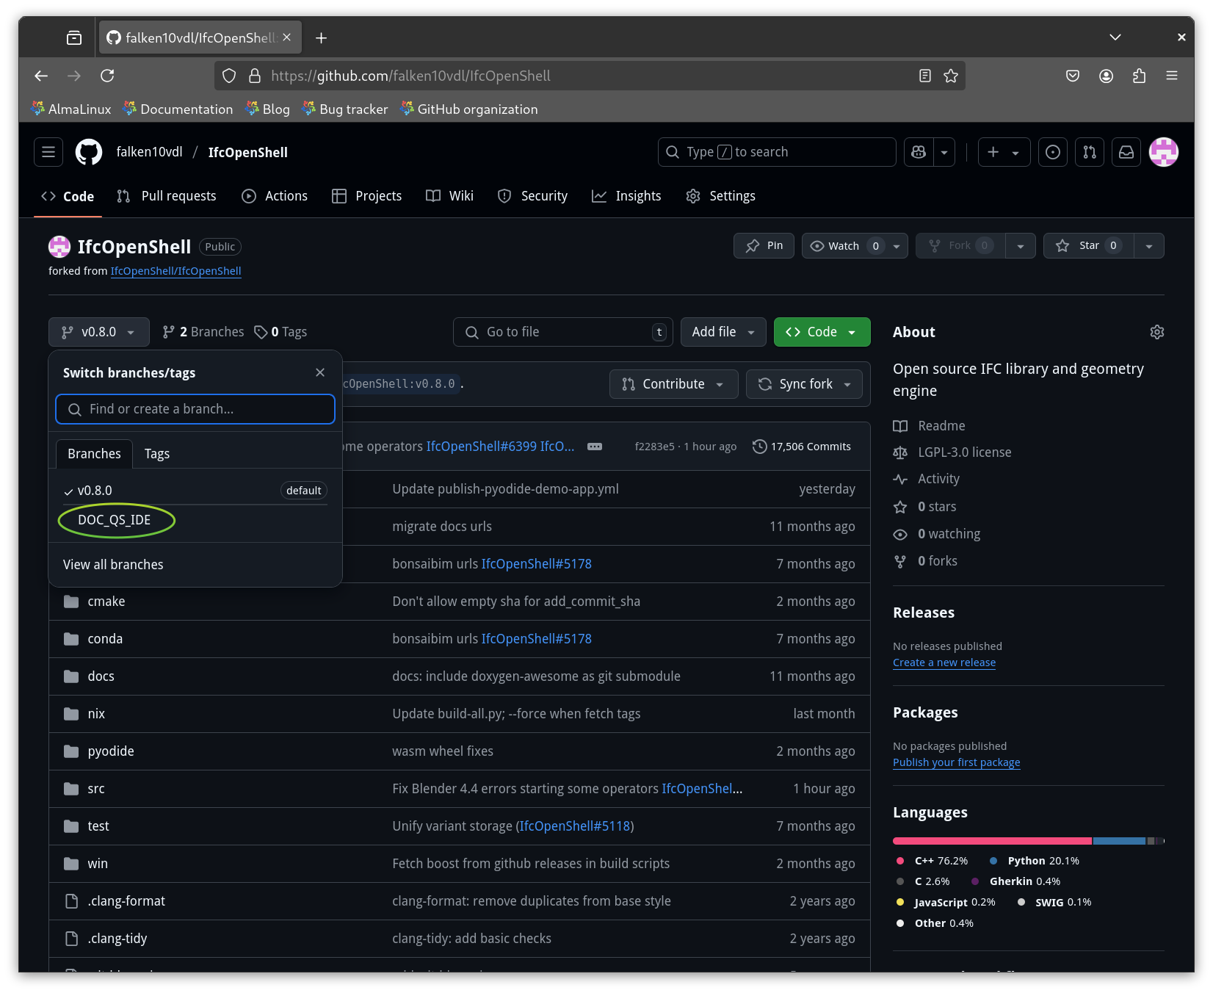The width and height of the screenshot is (1213, 993).
Task: Open a new browser tab
Action: pos(321,37)
